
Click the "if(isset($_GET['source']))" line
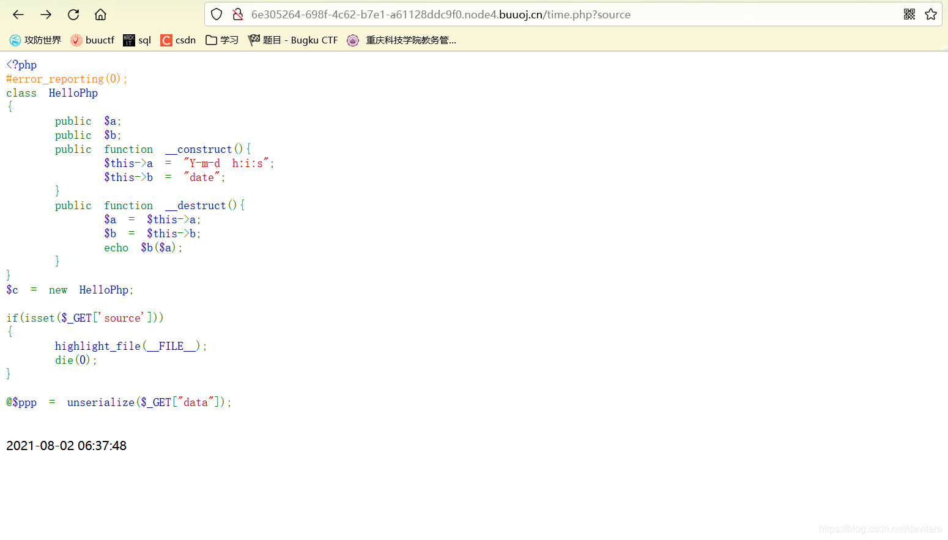point(85,318)
